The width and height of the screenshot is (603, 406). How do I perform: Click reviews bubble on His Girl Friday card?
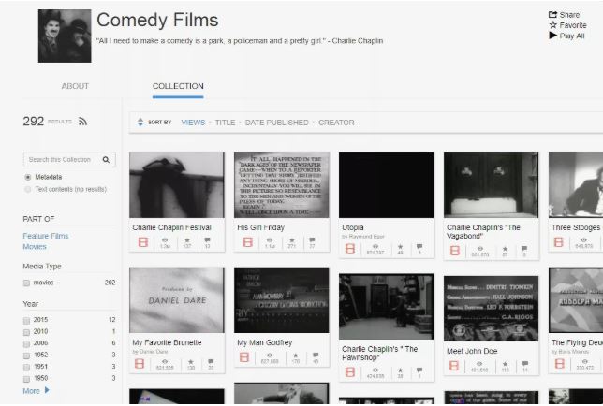pos(312,240)
